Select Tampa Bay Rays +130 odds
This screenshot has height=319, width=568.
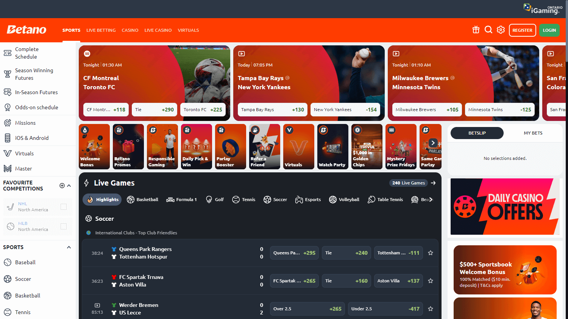(273, 110)
